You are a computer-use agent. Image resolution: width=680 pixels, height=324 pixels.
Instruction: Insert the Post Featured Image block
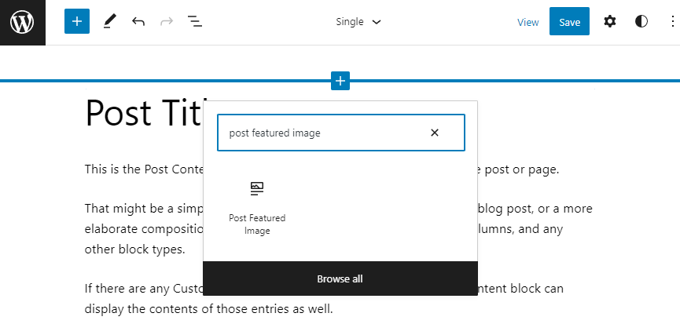point(257,206)
